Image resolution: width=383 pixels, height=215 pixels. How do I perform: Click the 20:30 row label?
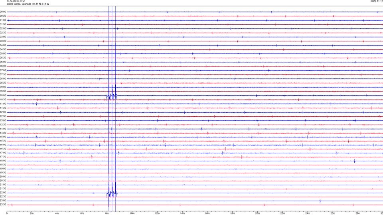pyautogui.click(x=3, y=181)
